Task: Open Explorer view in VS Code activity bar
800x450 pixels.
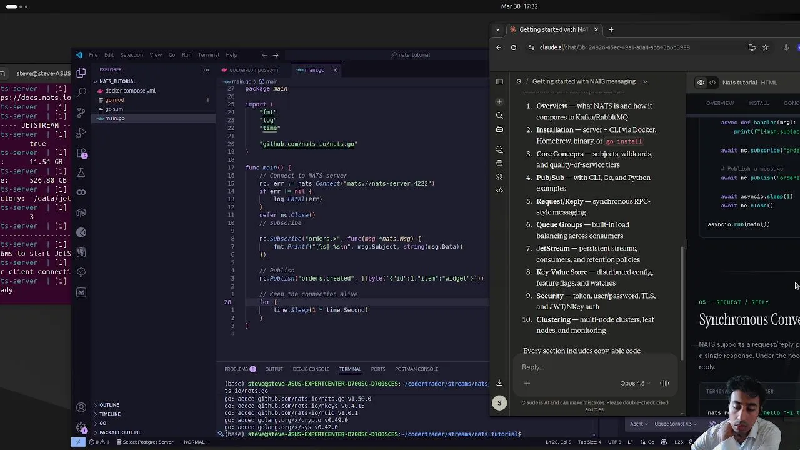Action: [81, 73]
